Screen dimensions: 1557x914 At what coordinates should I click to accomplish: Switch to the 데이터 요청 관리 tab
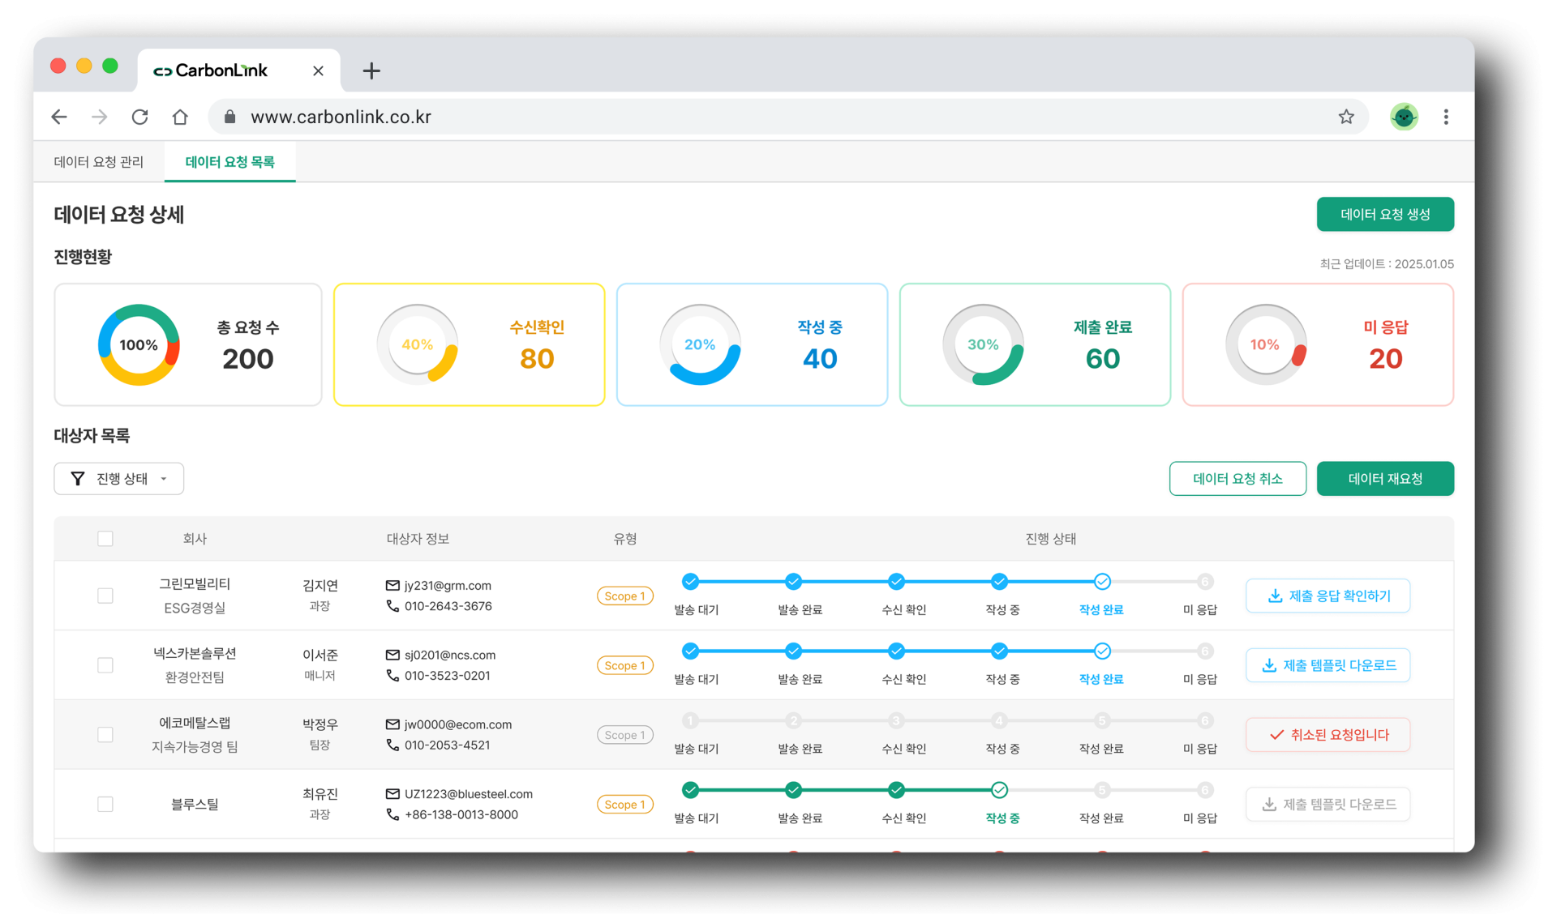coord(97,161)
